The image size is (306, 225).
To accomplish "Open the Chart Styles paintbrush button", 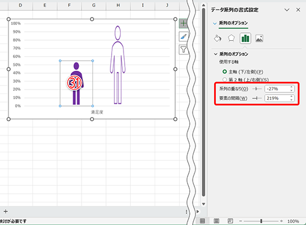I will [x=184, y=36].
